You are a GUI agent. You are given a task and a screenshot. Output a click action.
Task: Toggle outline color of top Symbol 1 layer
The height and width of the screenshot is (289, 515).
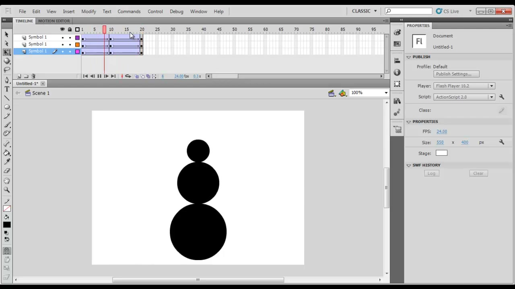pos(77,37)
